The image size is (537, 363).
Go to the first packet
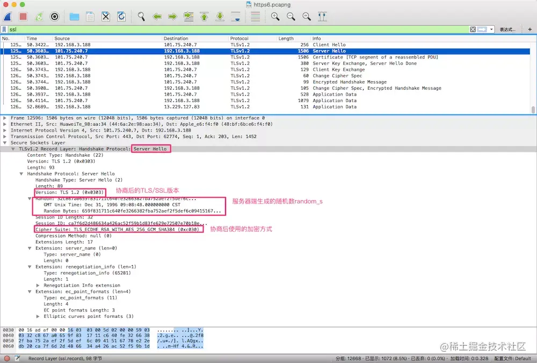(204, 17)
